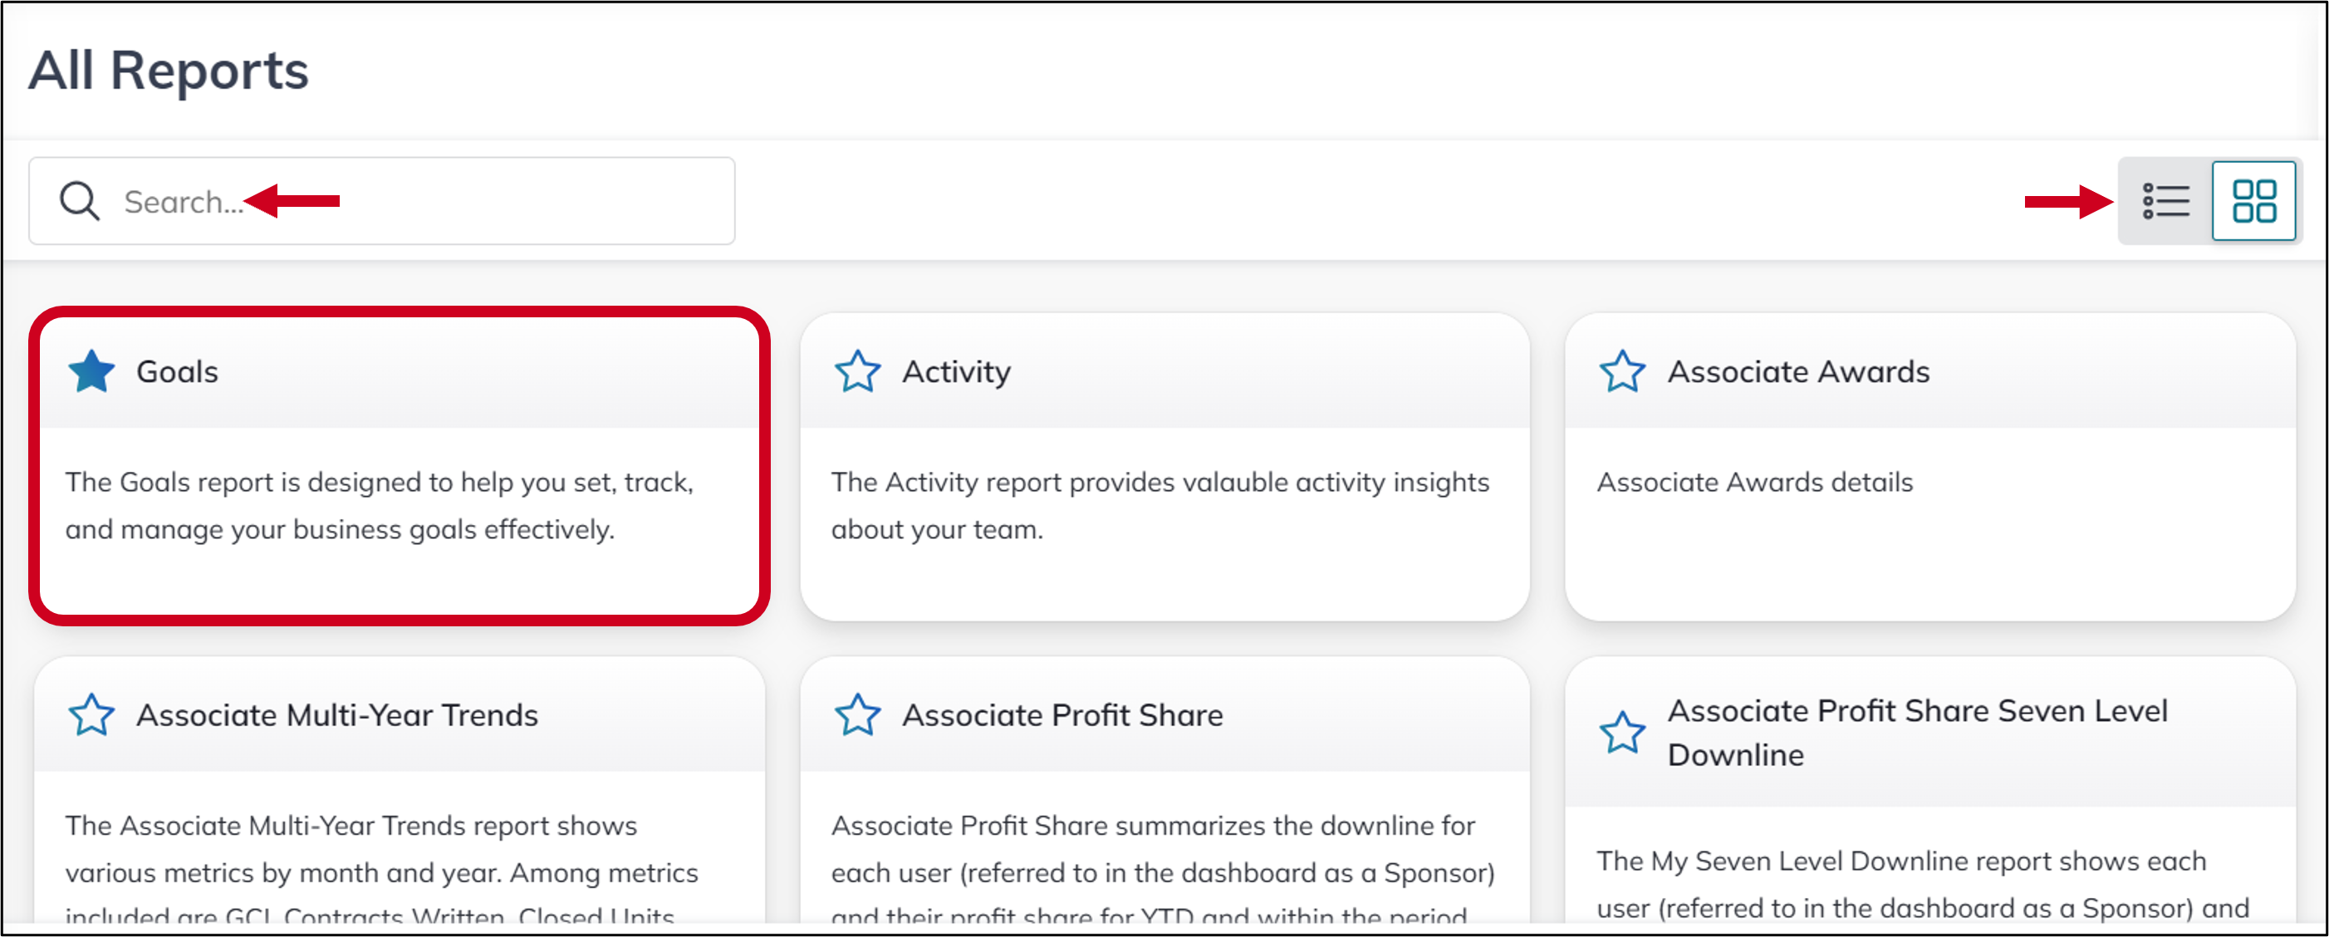
Task: Unfavorite the Goals report star
Action: 91,371
